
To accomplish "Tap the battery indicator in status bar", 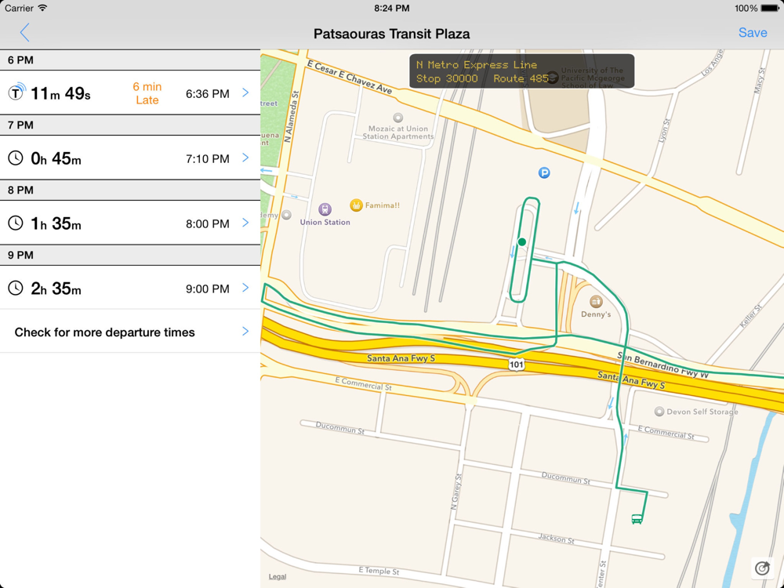I will [x=769, y=8].
